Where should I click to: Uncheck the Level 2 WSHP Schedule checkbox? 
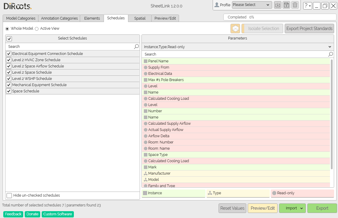9,78
